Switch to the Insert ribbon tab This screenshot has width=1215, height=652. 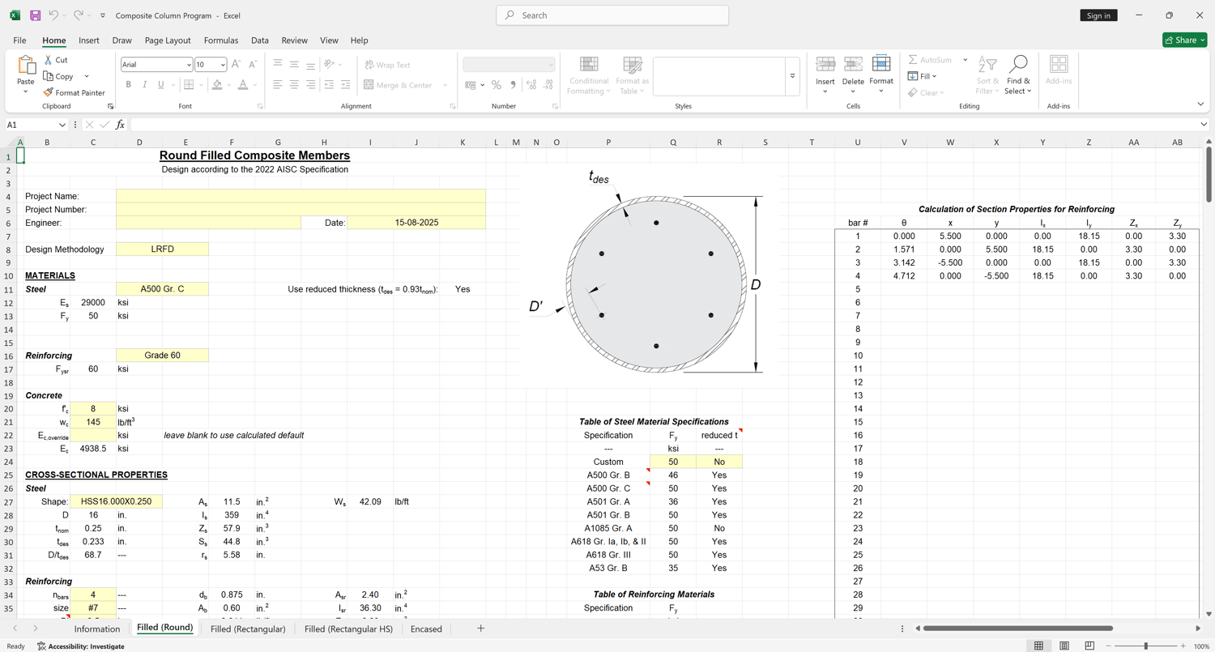pos(89,40)
